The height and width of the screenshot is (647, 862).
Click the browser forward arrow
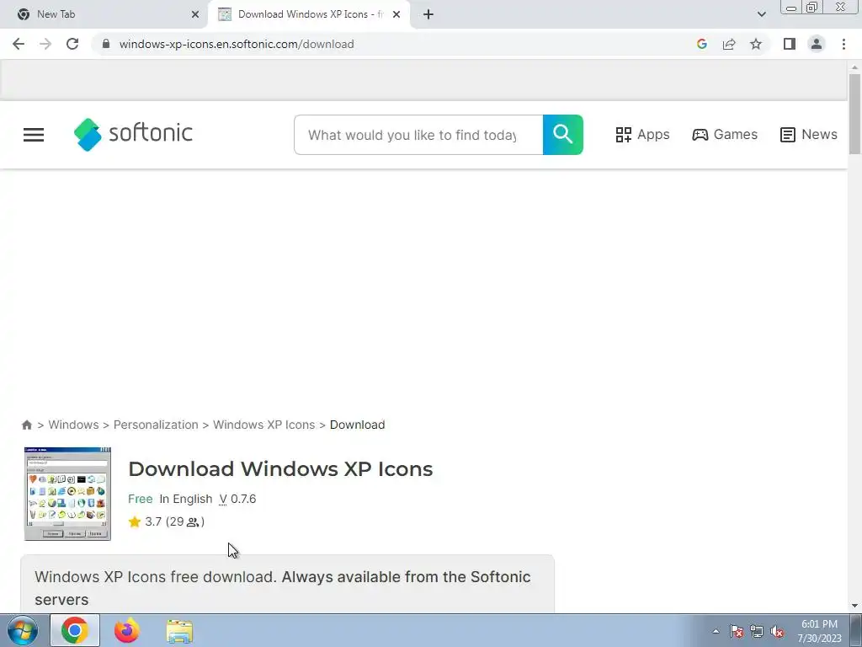(x=45, y=44)
